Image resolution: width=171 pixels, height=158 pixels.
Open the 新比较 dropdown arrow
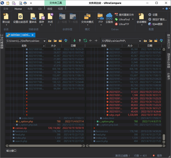point(7,25)
